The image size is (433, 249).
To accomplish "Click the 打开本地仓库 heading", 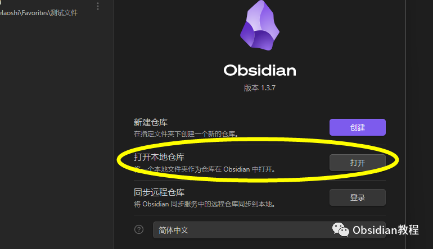I will click(159, 157).
